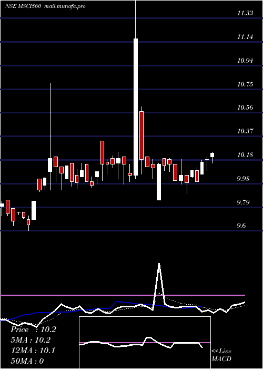Screen dimensions: 263x369
Task: Click the 10.37 price axis label
Action: (245, 131)
